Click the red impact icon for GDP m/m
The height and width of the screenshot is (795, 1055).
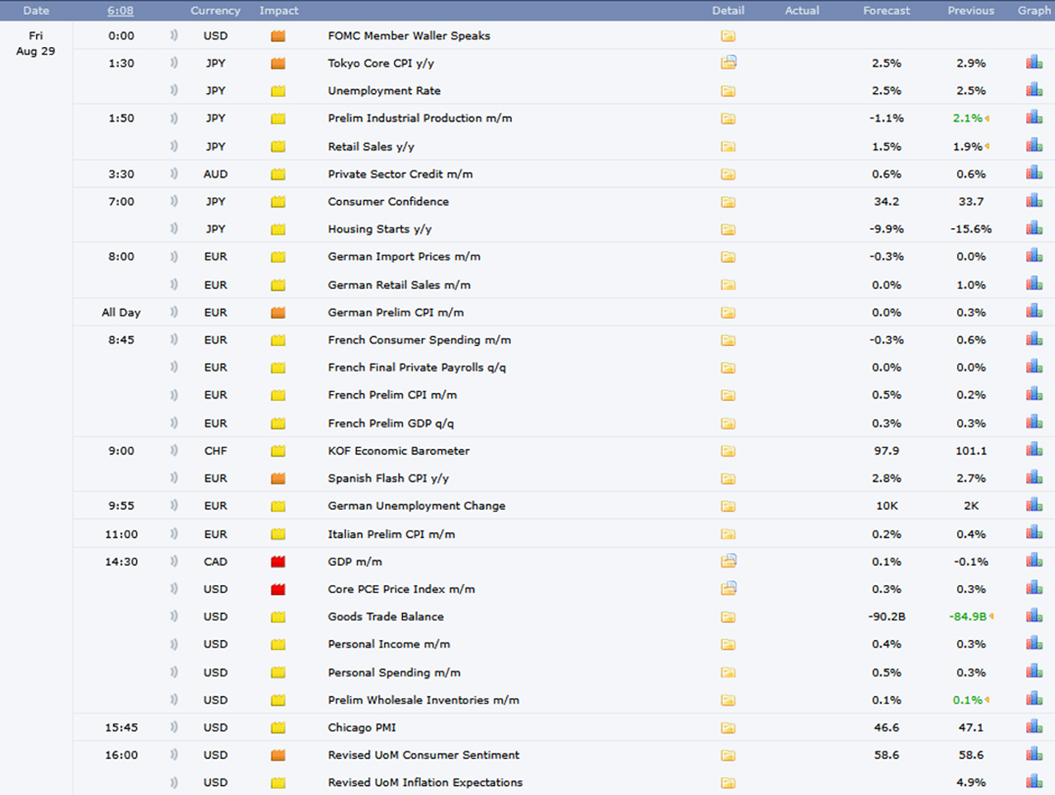278,562
